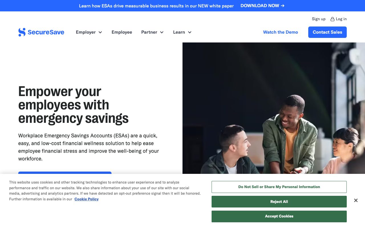Expand the Learn dropdown chevron
The height and width of the screenshot is (228, 365).
[x=190, y=32]
